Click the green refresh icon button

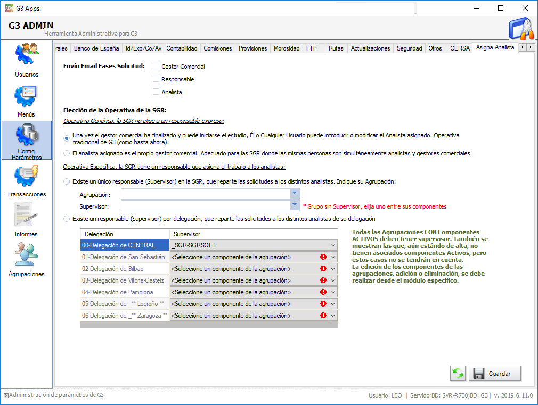point(458,374)
